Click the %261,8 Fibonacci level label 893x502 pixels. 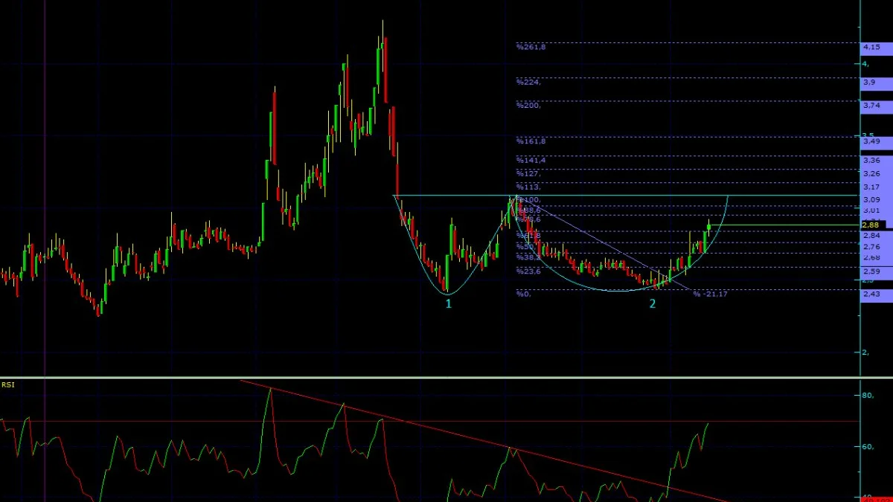pos(531,47)
